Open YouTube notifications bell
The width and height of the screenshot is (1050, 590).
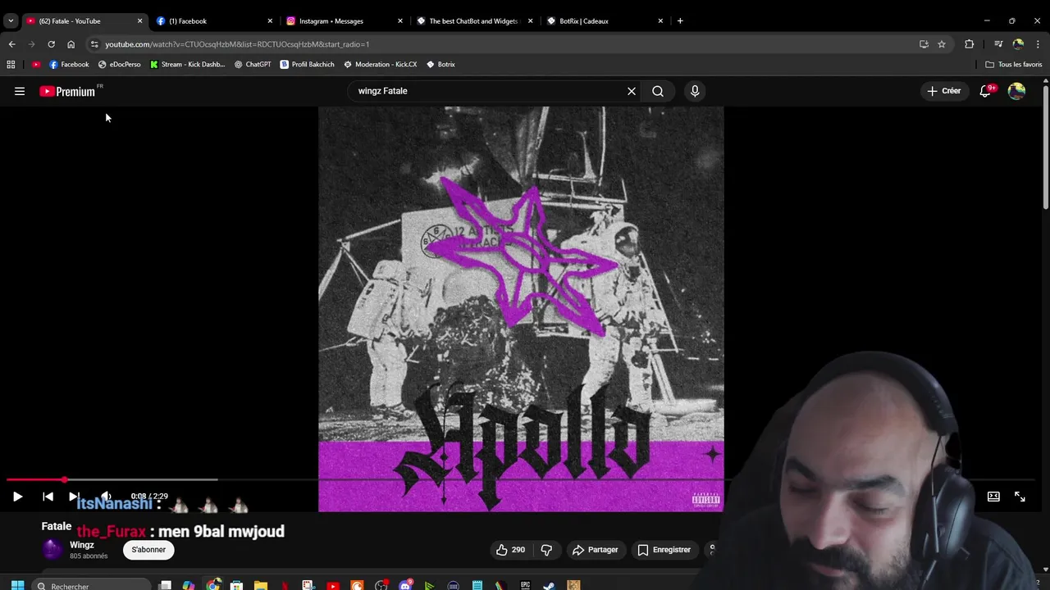pos(985,91)
